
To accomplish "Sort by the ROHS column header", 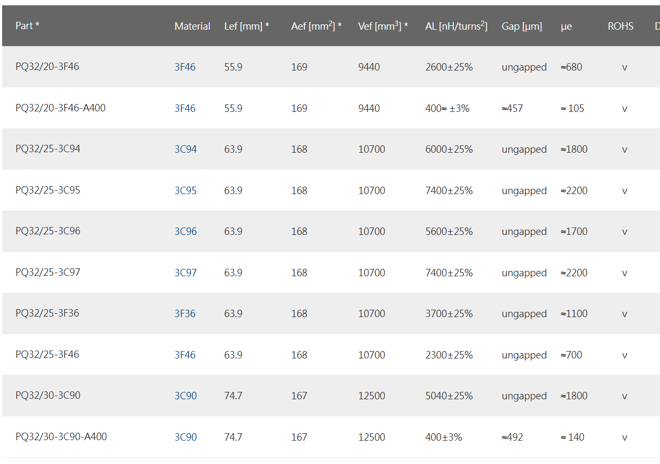I will [621, 26].
